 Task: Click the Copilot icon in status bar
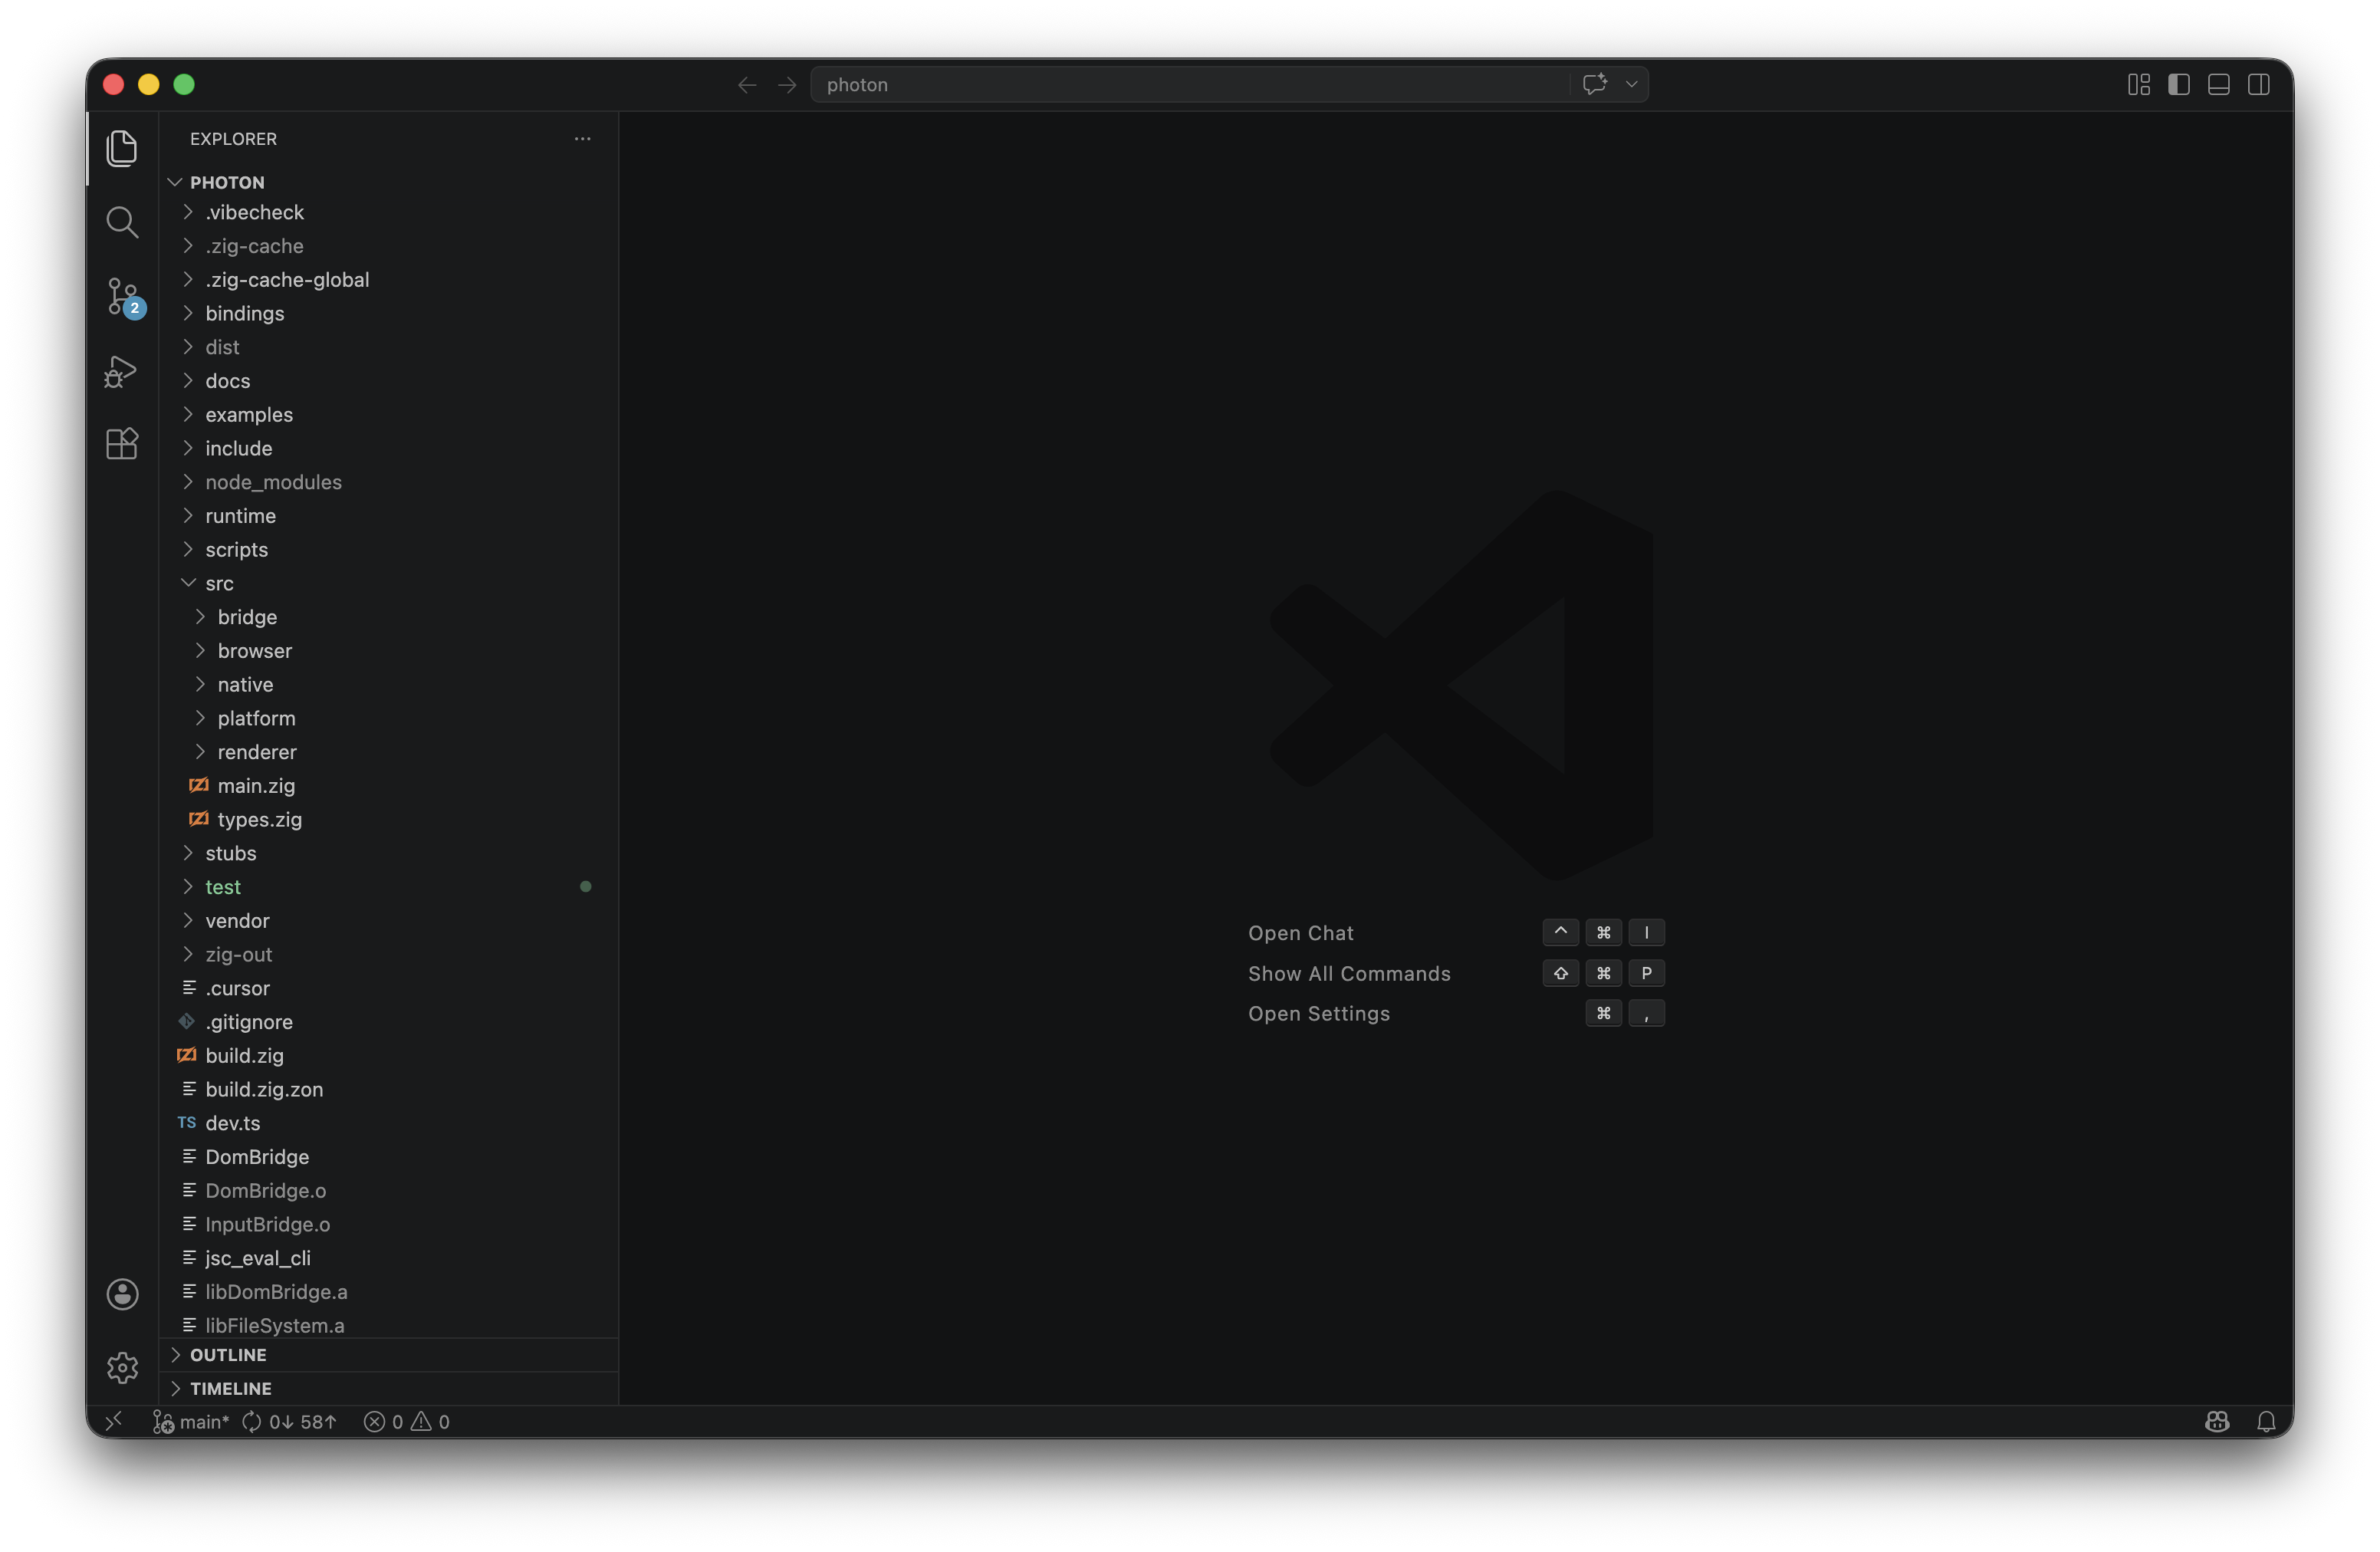tap(2217, 1421)
